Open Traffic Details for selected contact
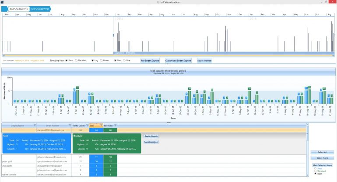 pos(151,136)
